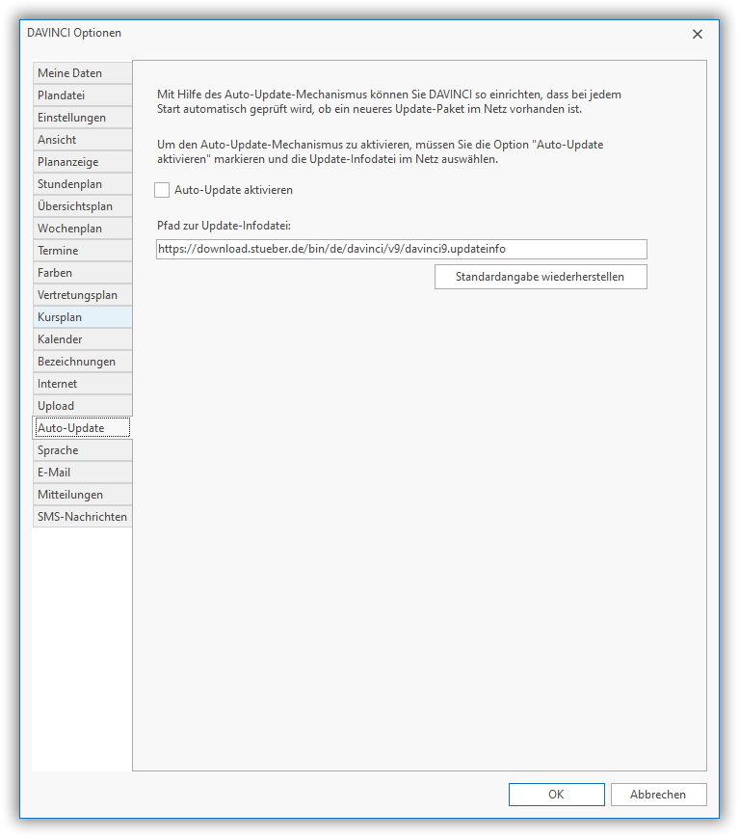
Task: Switch to the Sprache tab
Action: pyautogui.click(x=81, y=450)
